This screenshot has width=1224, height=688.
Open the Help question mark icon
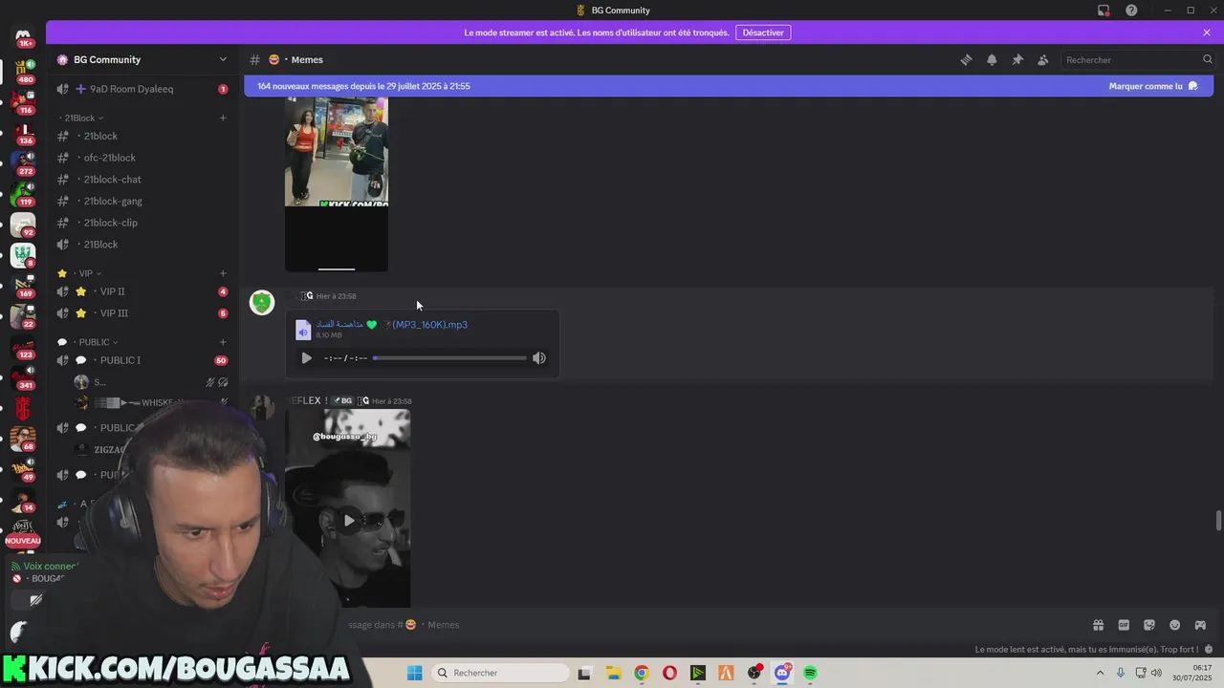tap(1131, 11)
